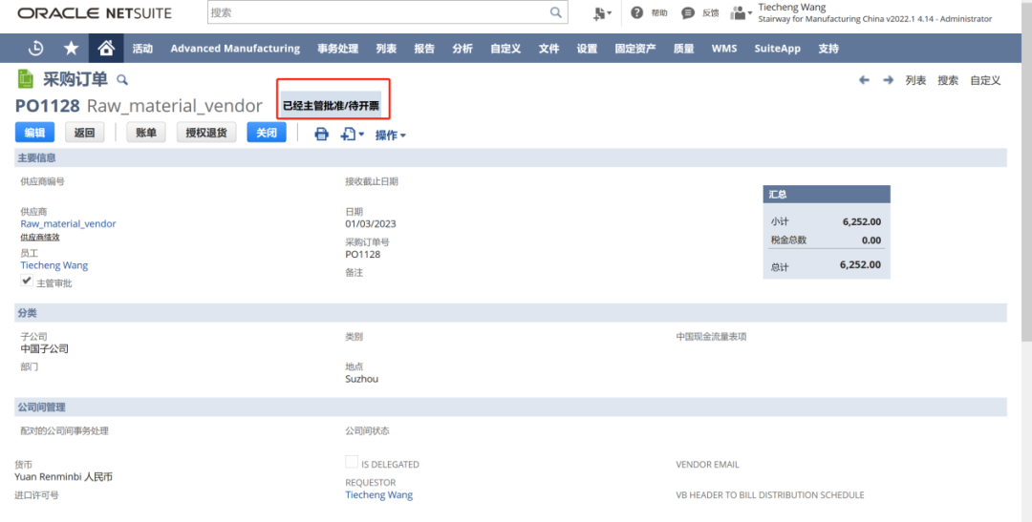The height and width of the screenshot is (522, 1032).
Task: Toggle the IS DELEGATED checkbox
Action: tap(352, 462)
